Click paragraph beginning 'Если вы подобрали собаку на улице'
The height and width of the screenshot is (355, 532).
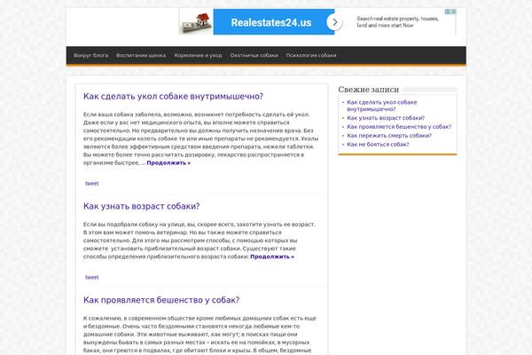[199, 241]
